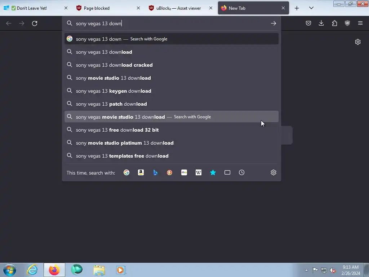This screenshot has height=277, width=369.
Task: Open the Downloads panel
Action: pyautogui.click(x=321, y=23)
